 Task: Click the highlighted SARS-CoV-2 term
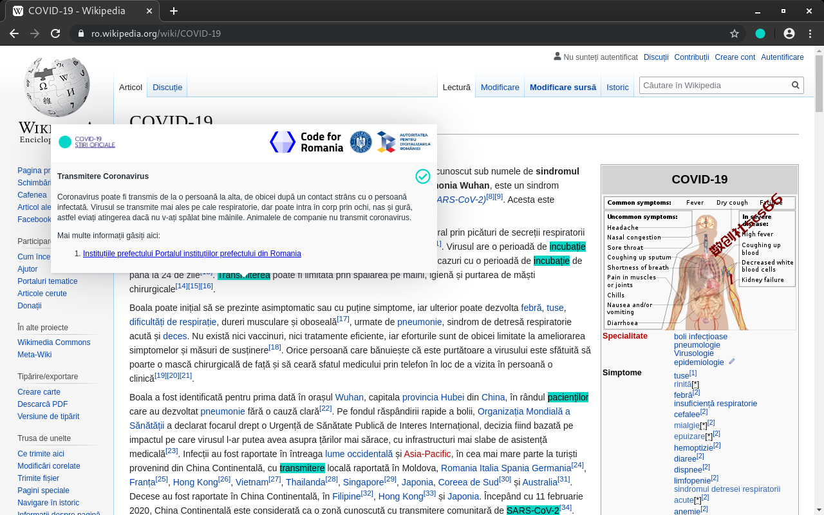click(x=533, y=510)
